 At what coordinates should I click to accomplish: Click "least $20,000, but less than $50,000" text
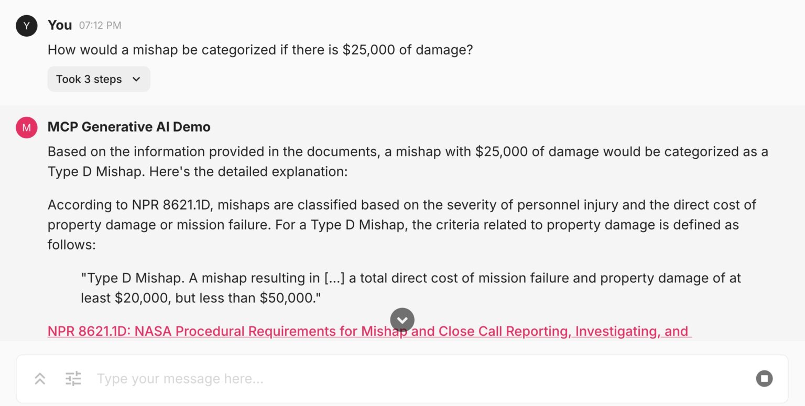[201, 298]
